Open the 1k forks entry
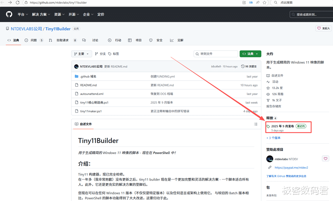333x201 pixels. click(274, 100)
